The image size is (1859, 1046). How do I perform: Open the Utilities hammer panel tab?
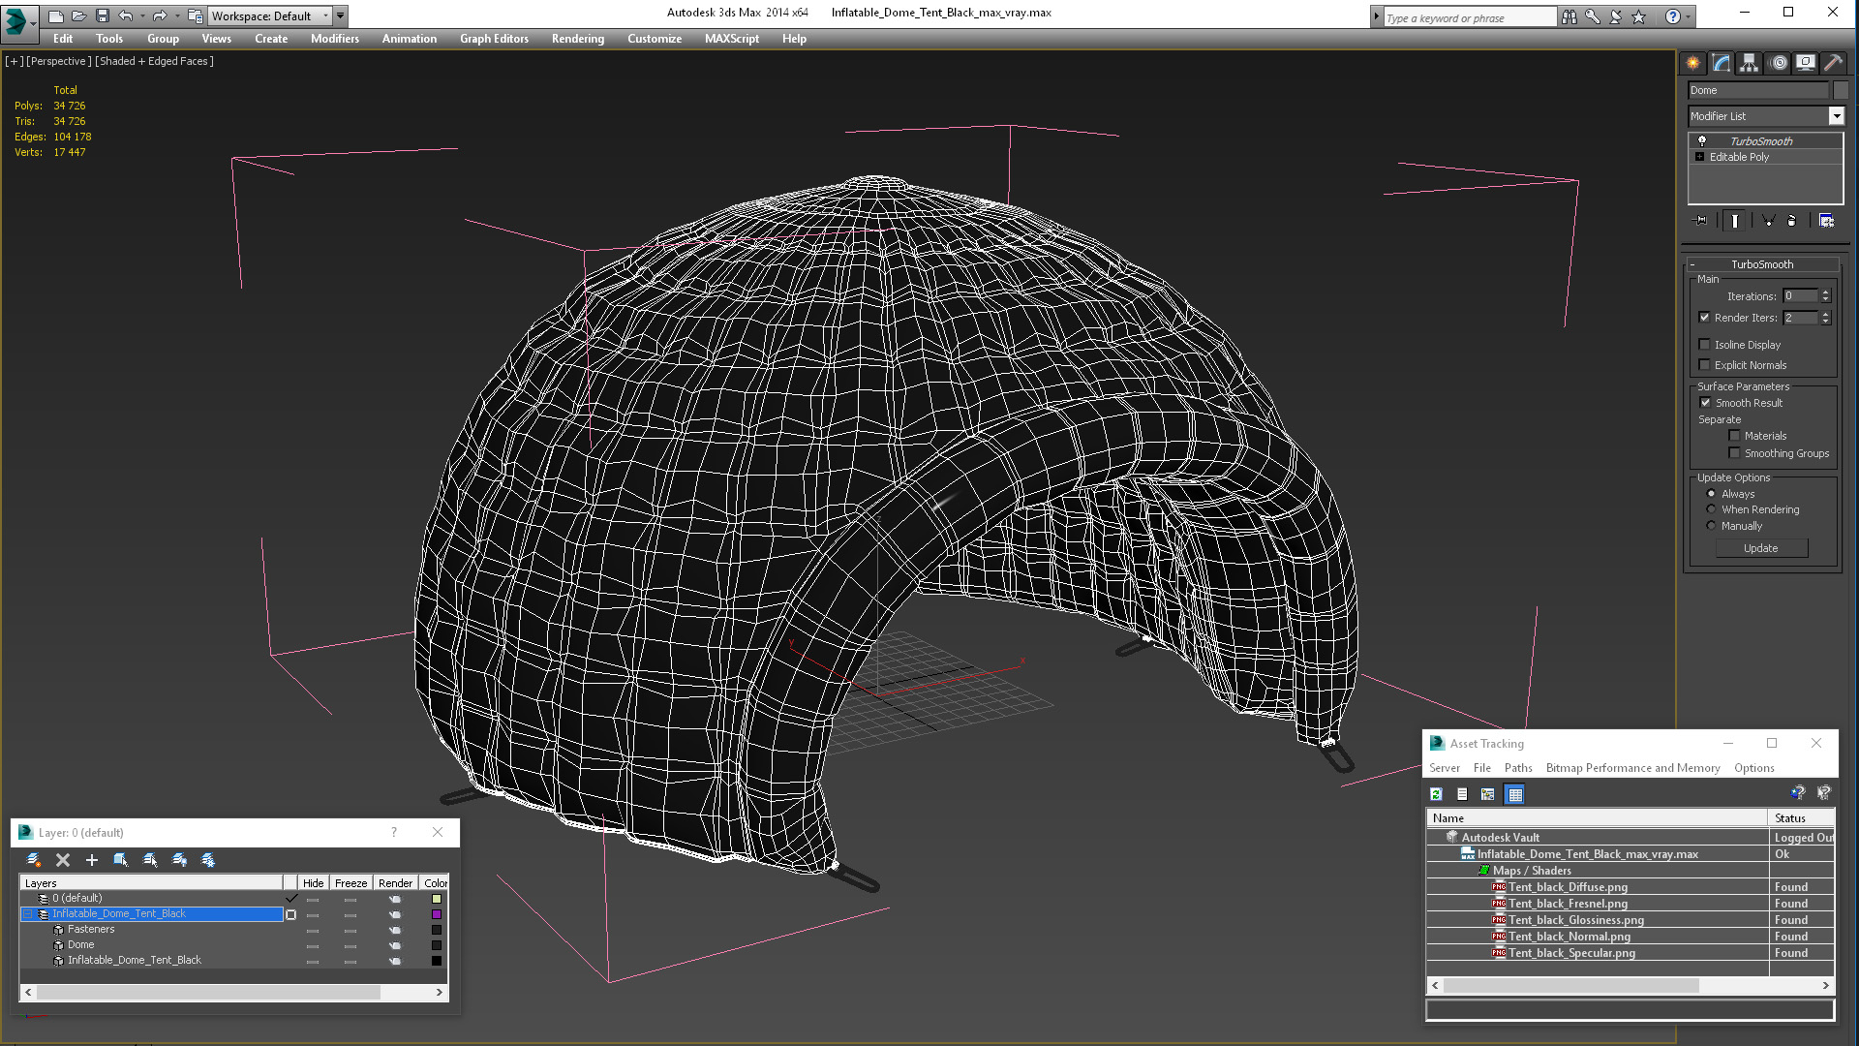pyautogui.click(x=1833, y=63)
